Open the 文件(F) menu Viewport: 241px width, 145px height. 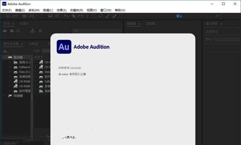[x=7, y=10]
